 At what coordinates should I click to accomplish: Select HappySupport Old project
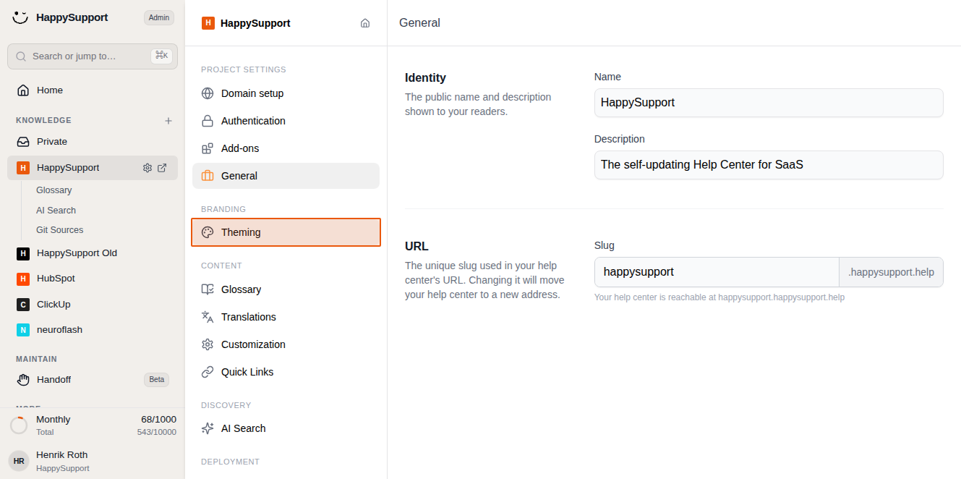coord(93,253)
